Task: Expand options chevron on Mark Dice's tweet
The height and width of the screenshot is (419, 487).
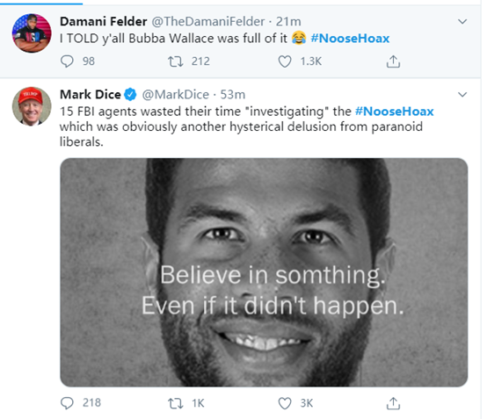Action: pos(462,94)
